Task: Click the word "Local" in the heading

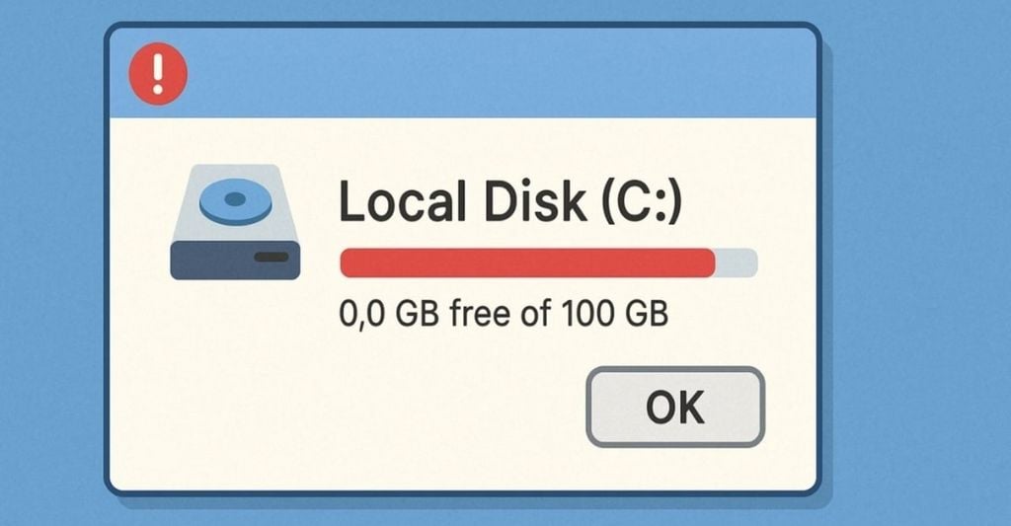Action: 403,201
